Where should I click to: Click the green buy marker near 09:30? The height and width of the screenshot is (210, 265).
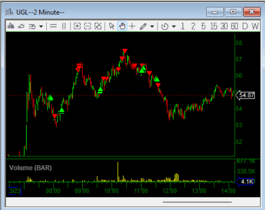pyautogui.click(x=100, y=90)
